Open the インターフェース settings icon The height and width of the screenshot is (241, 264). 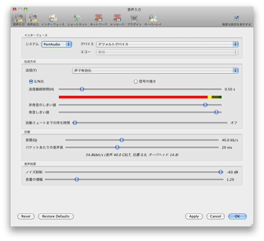point(52,19)
